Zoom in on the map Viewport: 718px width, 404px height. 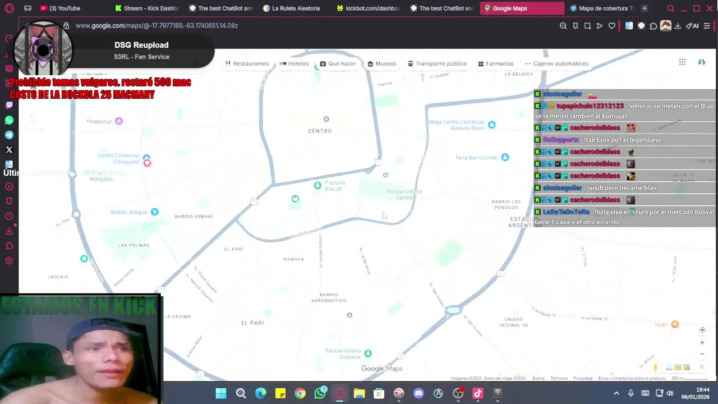click(702, 342)
